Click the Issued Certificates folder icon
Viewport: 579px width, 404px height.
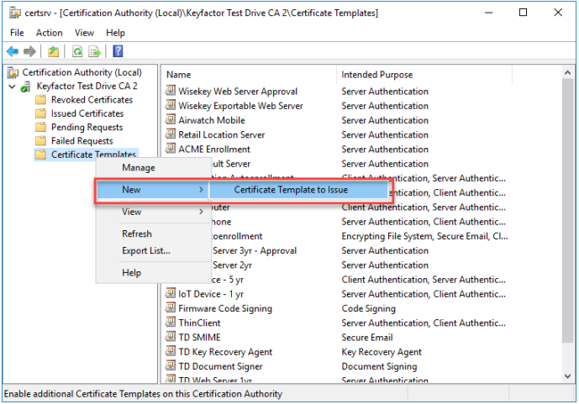(40, 113)
